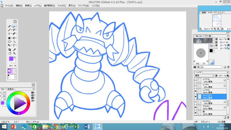The image size is (231, 130).
Task: Delete brush preset with trash icon
Action: tap(228, 67)
